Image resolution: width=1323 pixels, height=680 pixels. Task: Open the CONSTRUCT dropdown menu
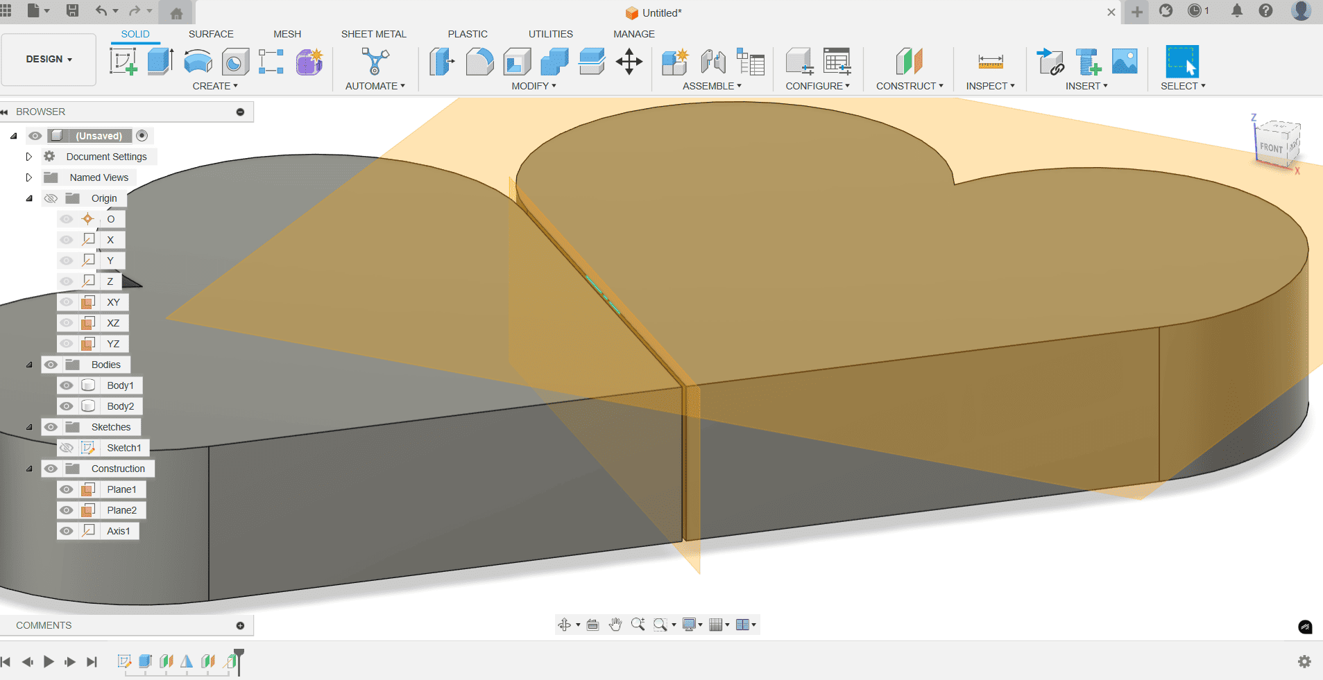pos(910,86)
